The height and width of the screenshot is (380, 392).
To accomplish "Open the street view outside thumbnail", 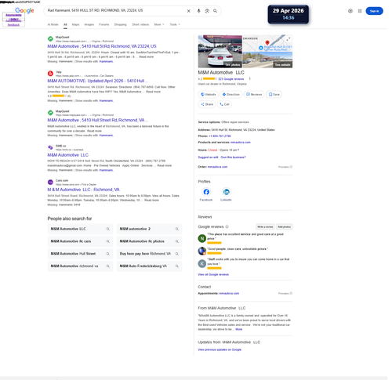I will pyautogui.click(x=267, y=60).
